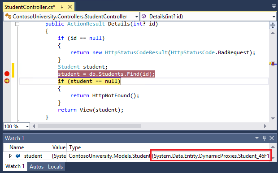The height and width of the screenshot is (173, 278).
Task: Open the Details(int? id) member dropdown
Action: (274, 17)
